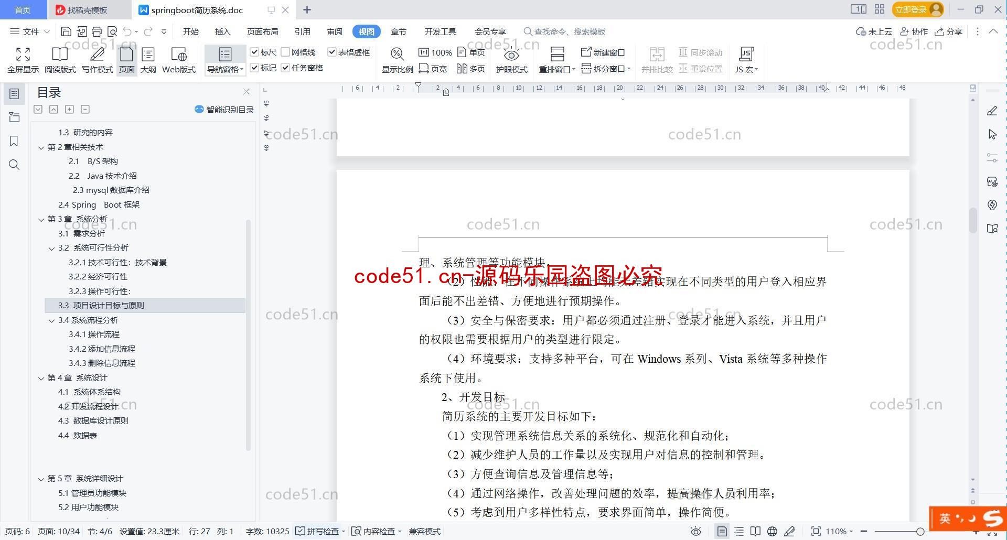The width and height of the screenshot is (1007, 540).
Task: Open the 重排窗口 dropdown
Action: coord(557,69)
